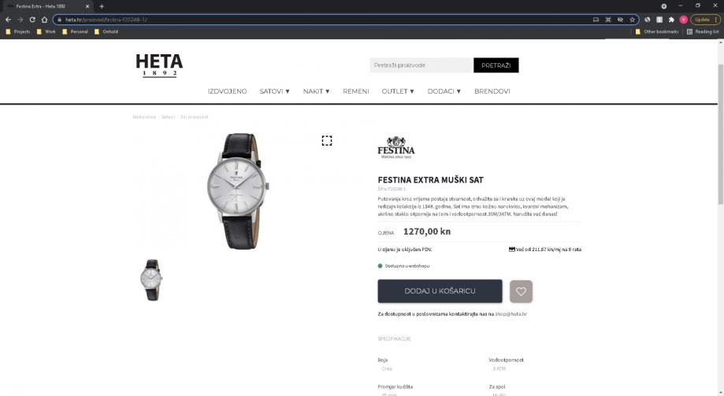Go to browser home page icon
The width and height of the screenshot is (724, 396).
(x=44, y=20)
